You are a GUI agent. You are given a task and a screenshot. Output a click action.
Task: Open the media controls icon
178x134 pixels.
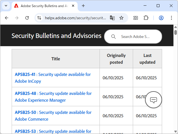point(136,18)
